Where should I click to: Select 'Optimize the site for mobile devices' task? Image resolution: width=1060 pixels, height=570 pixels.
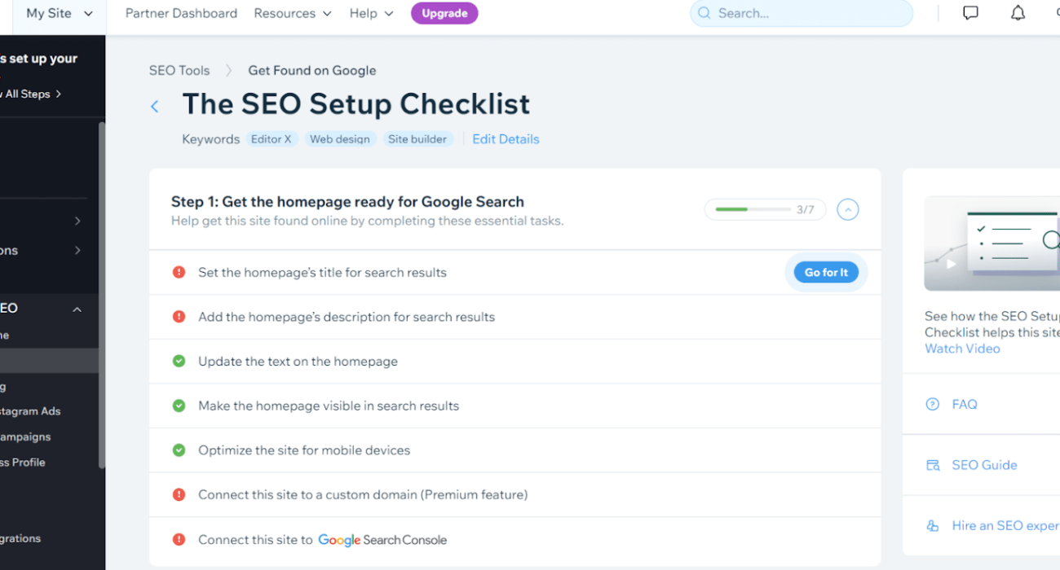(x=515, y=450)
